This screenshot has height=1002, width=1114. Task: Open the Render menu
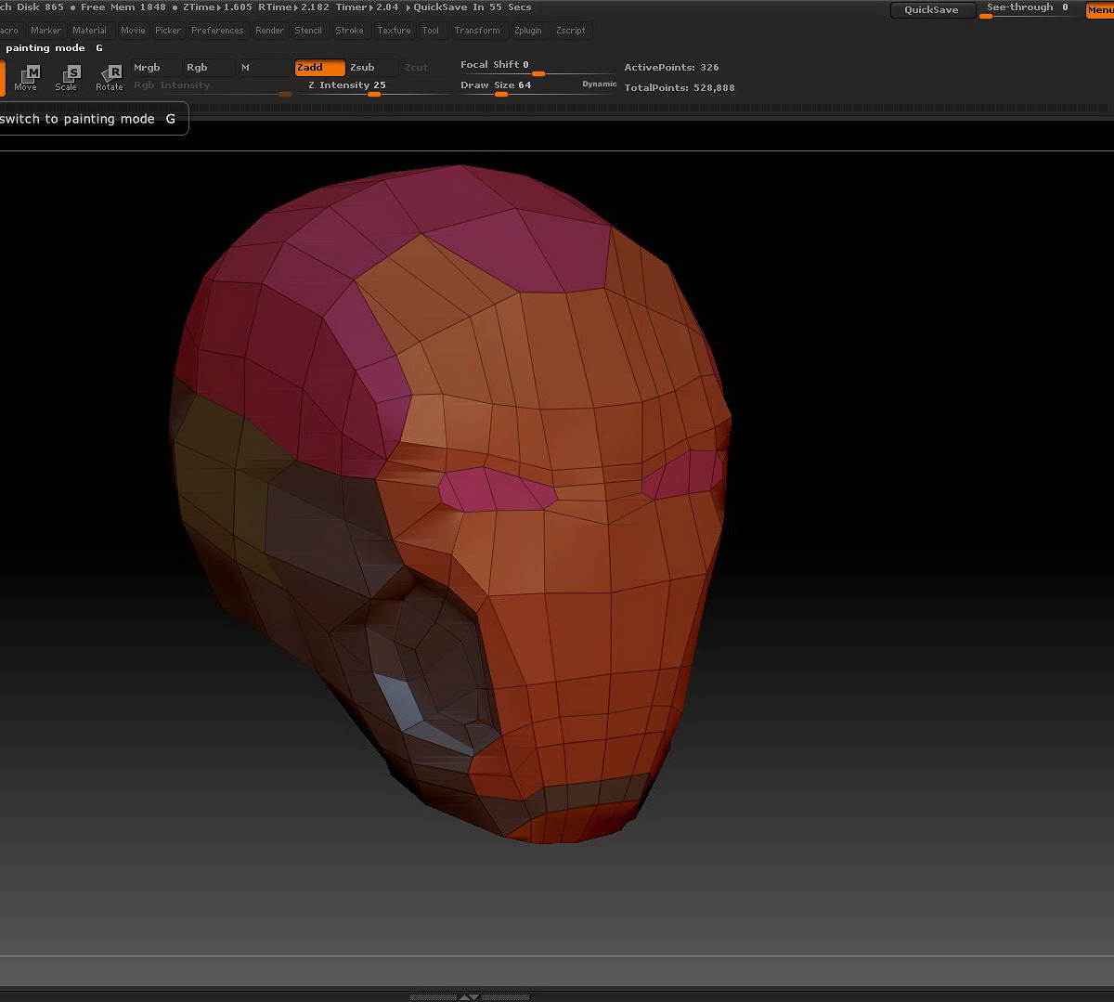pos(270,31)
